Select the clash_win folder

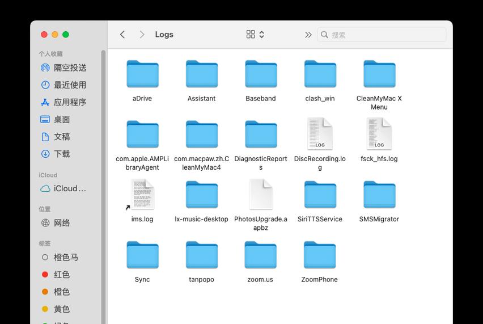pos(320,74)
